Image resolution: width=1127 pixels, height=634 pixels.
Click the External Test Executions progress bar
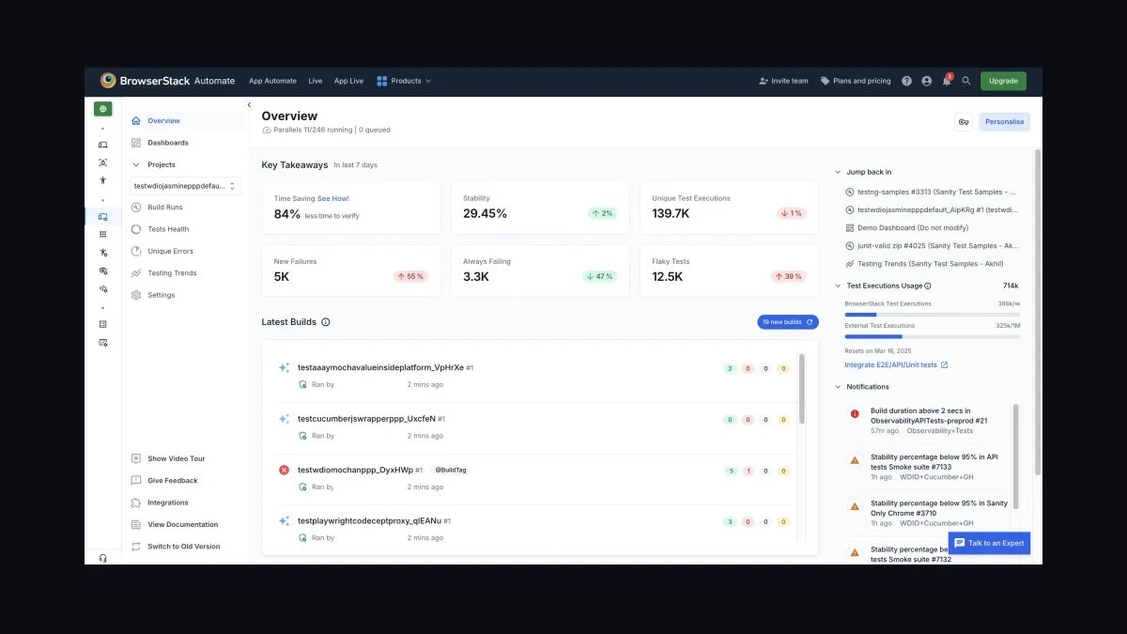point(932,336)
